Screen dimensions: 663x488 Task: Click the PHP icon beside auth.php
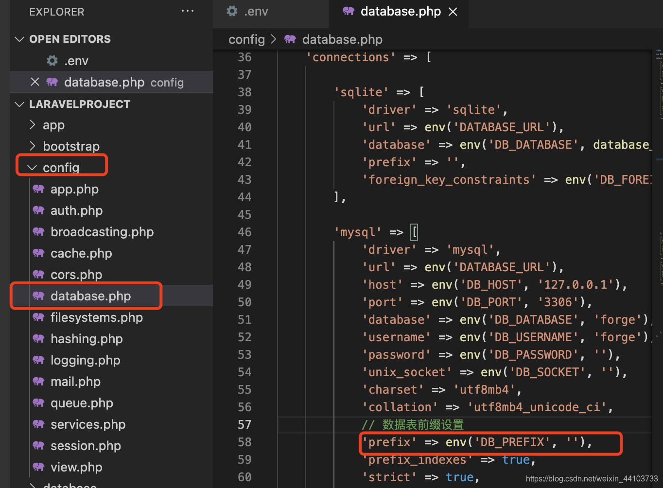[38, 210]
